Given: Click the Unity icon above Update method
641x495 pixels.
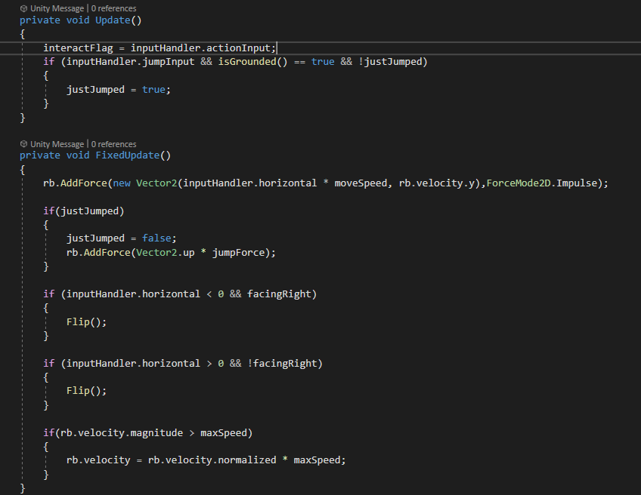Looking at the screenshot, I should [23, 8].
